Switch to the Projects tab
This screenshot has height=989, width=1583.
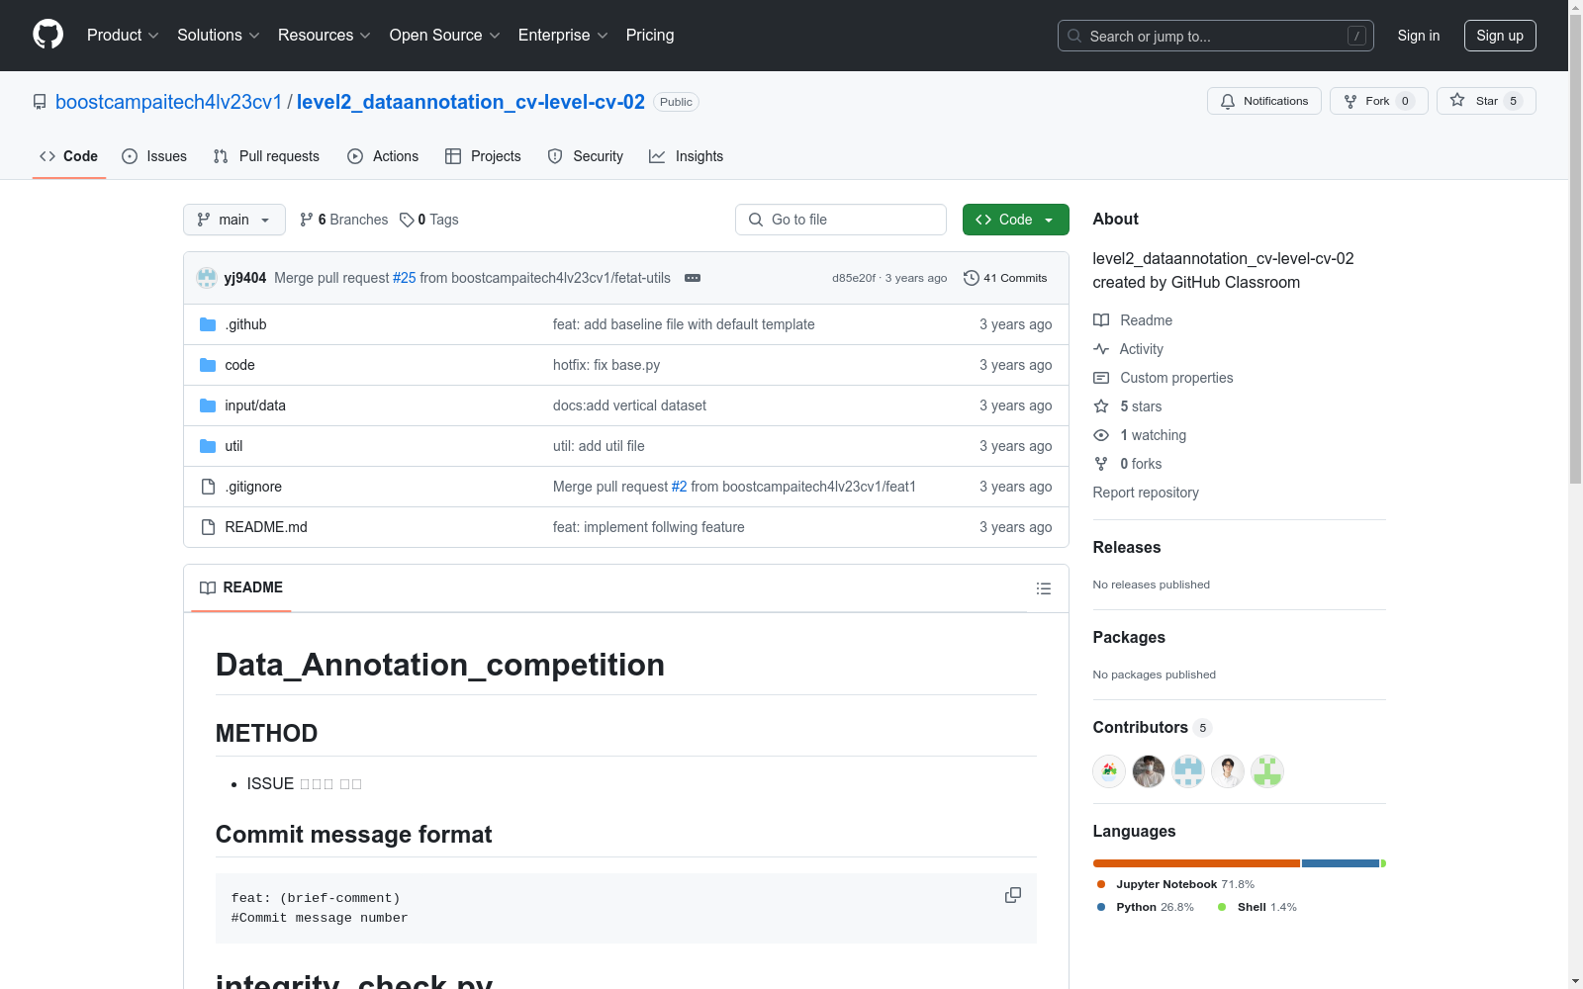(x=483, y=156)
